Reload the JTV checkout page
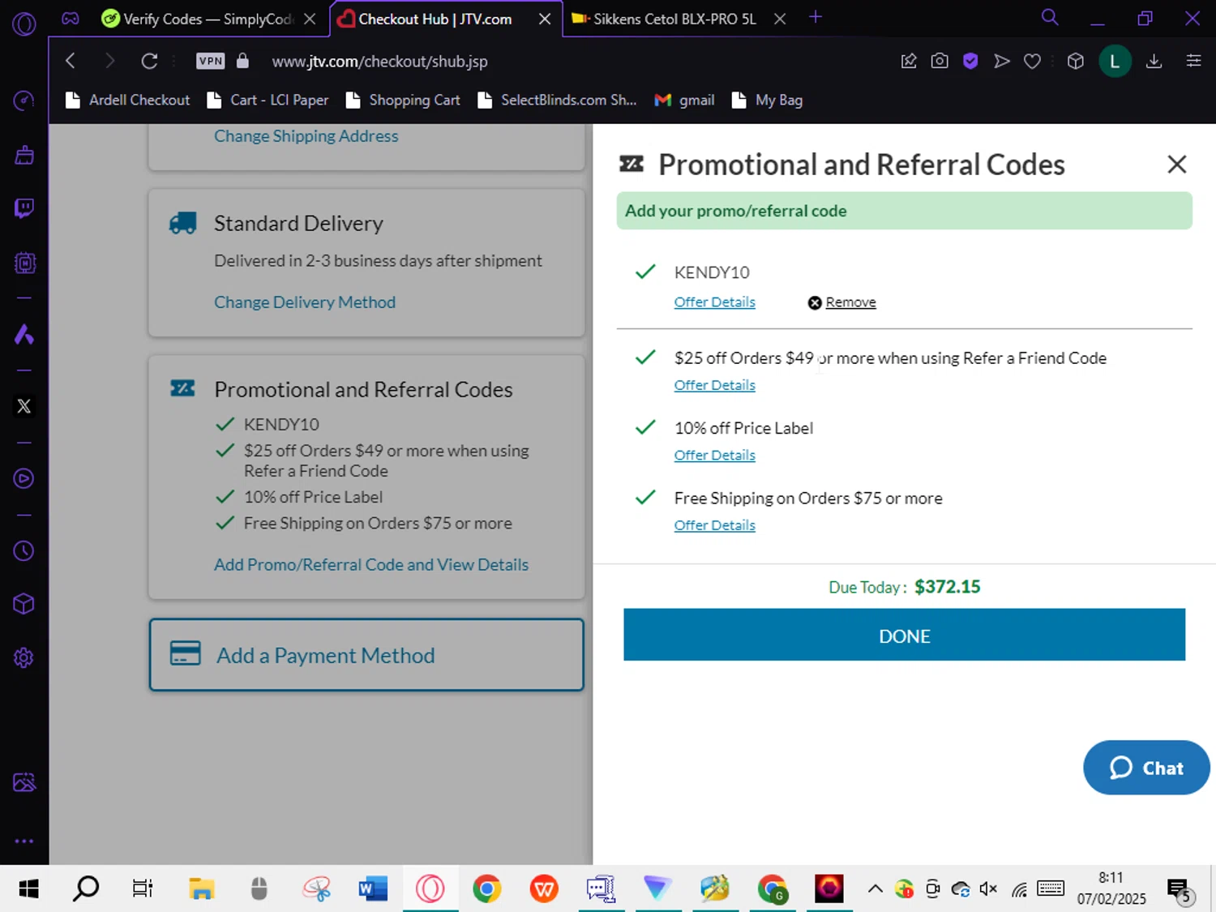The height and width of the screenshot is (912, 1216). pyautogui.click(x=149, y=61)
